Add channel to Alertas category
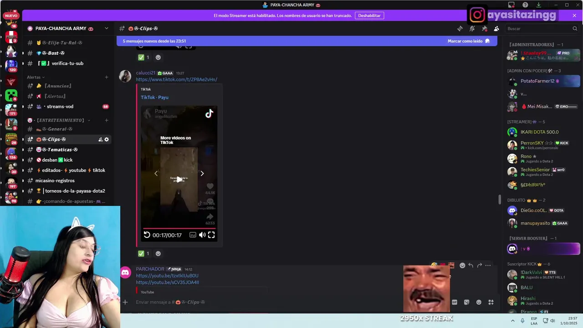The image size is (583, 328). tap(106, 77)
